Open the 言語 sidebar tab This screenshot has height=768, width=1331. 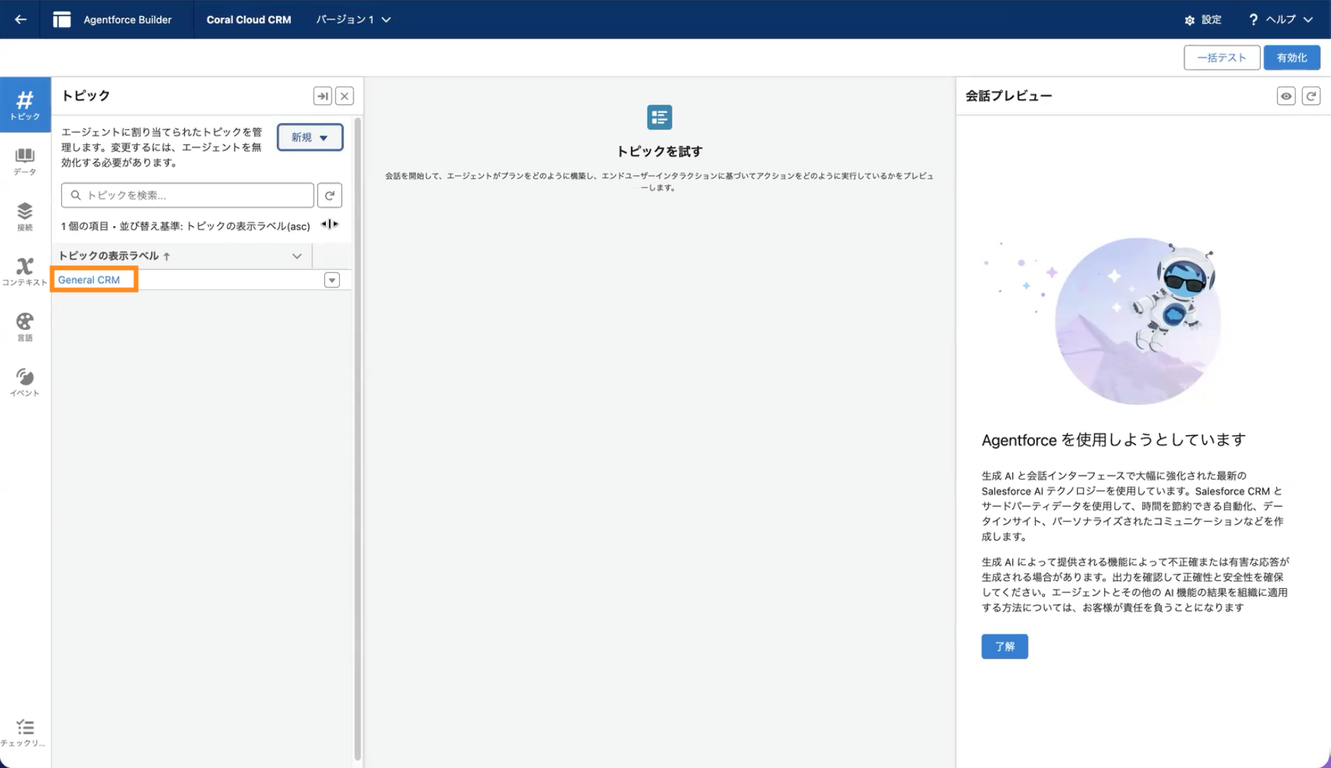click(x=25, y=327)
